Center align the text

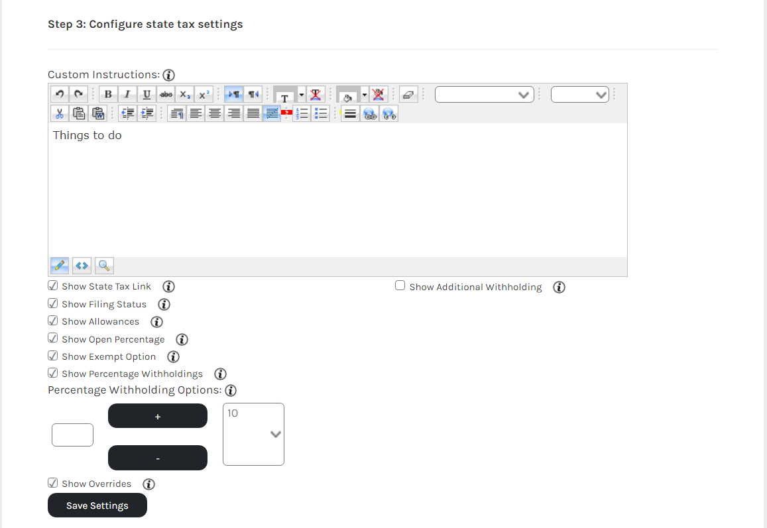click(x=215, y=113)
